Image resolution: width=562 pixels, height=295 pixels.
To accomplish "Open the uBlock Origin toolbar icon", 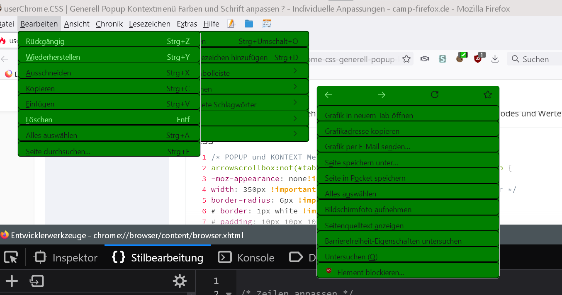I will (x=479, y=58).
